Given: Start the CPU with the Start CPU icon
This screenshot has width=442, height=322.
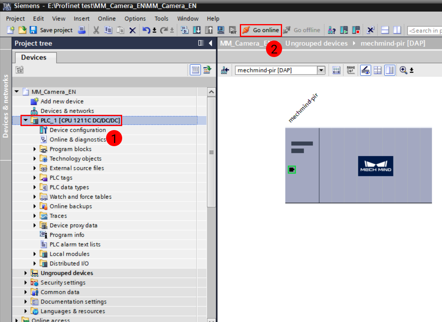Looking at the screenshot, I should 344,30.
